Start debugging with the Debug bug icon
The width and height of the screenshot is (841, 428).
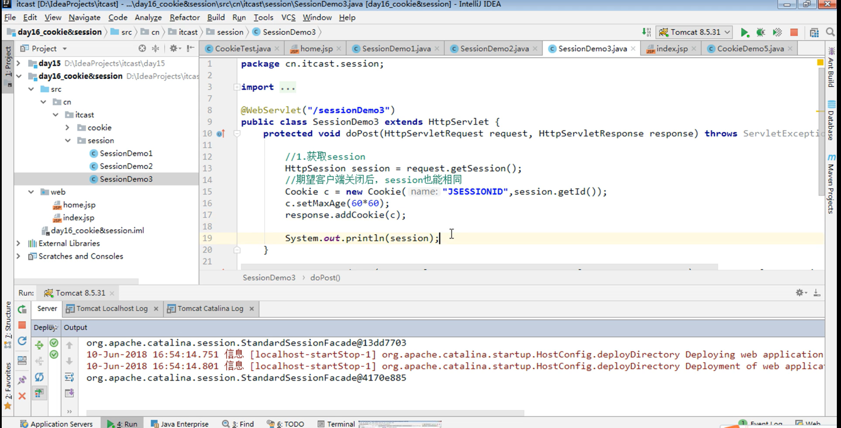[x=761, y=32]
